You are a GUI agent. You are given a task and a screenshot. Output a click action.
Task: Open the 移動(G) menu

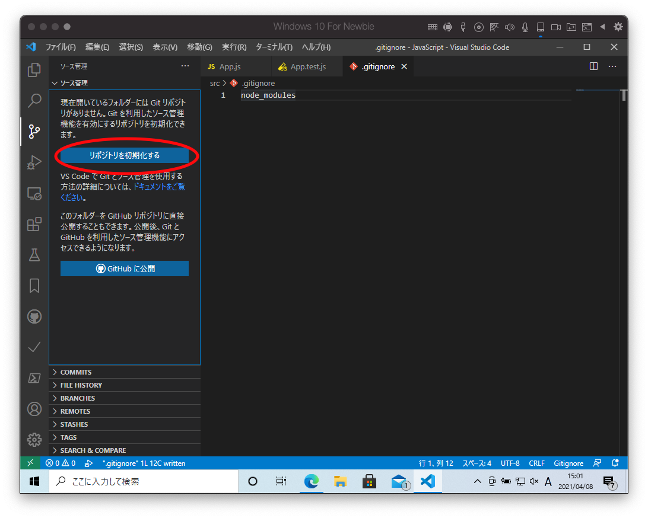tap(199, 47)
